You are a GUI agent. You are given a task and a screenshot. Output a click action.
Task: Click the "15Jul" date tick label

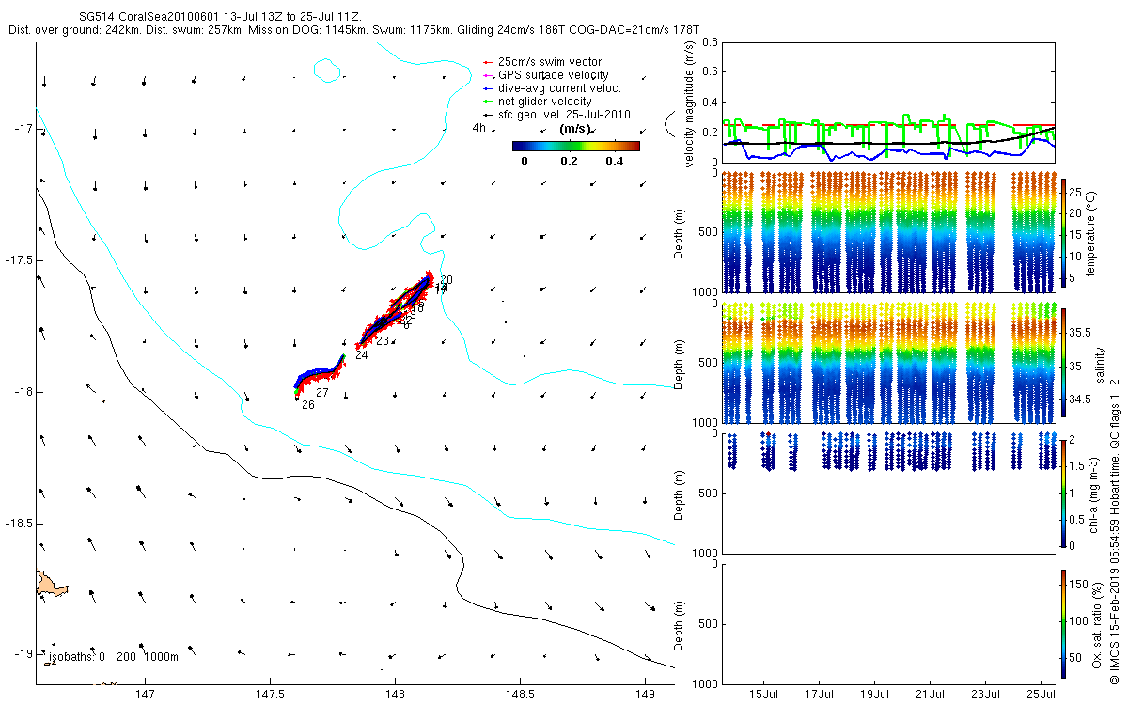click(764, 694)
